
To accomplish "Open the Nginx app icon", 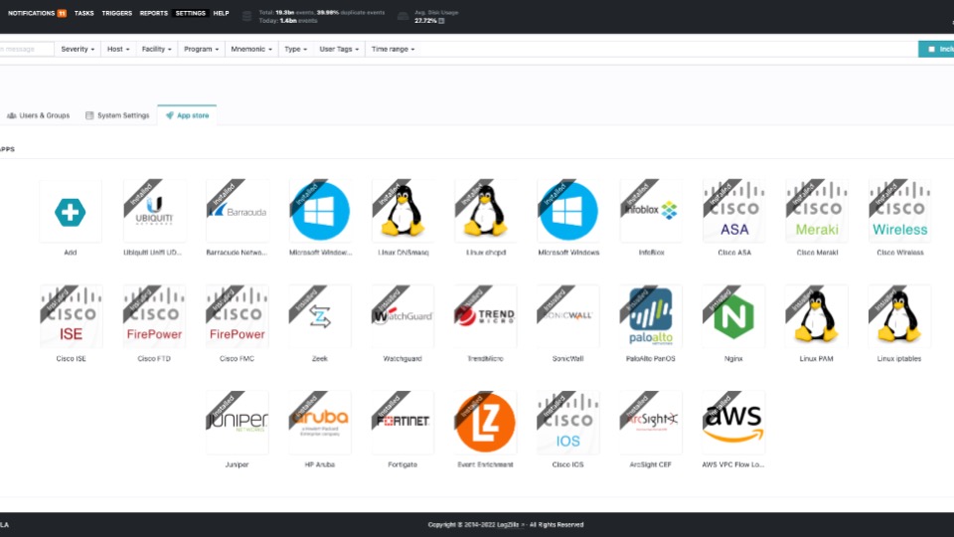I will click(x=733, y=316).
